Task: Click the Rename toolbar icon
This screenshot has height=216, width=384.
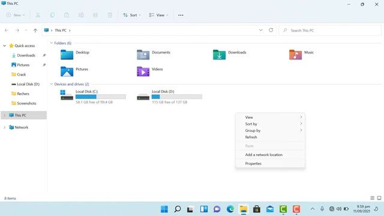Action: pos(81,15)
